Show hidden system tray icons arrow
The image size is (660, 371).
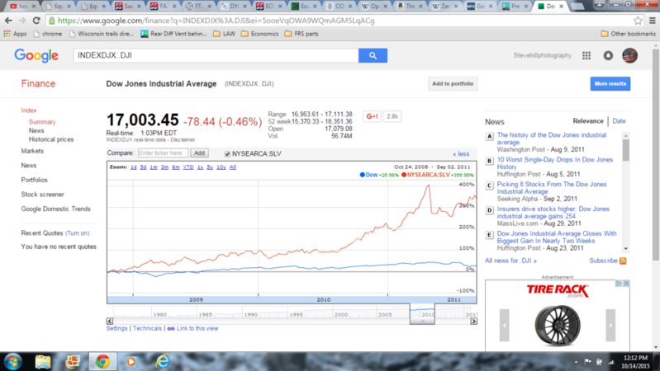pos(576,362)
